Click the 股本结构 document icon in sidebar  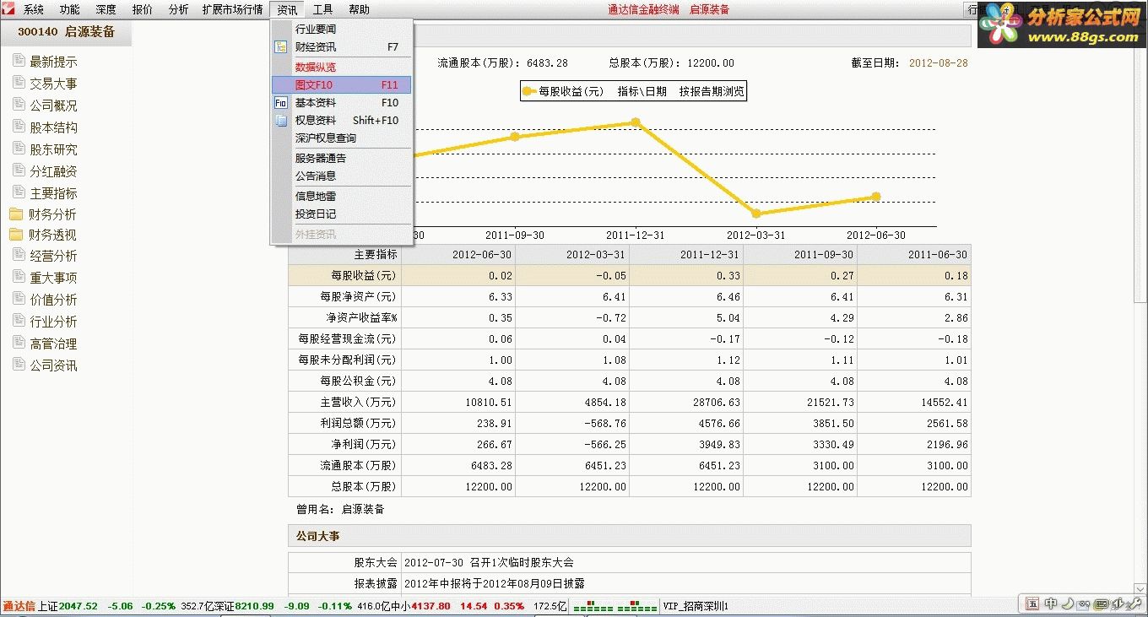tap(19, 127)
